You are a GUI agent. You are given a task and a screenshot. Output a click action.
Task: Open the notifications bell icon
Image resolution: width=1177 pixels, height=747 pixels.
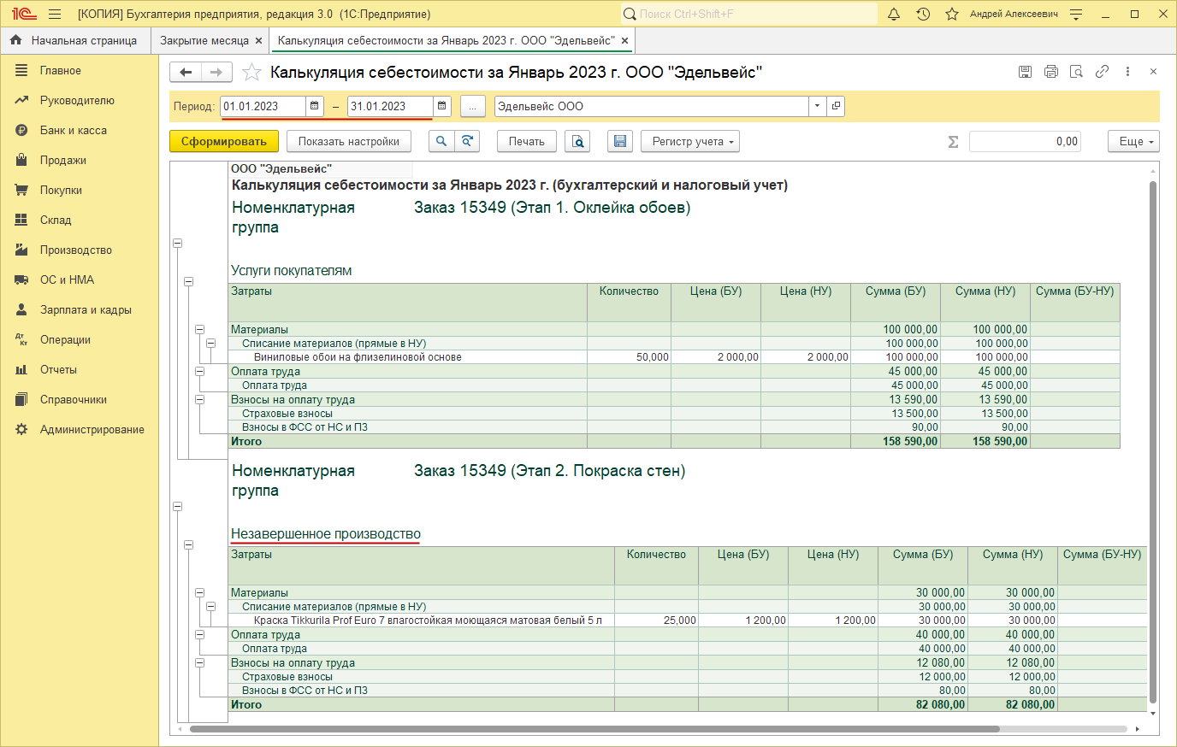pyautogui.click(x=894, y=14)
